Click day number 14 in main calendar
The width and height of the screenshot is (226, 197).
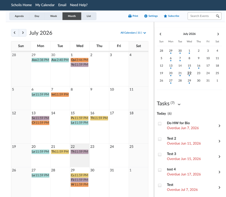pos(53,113)
